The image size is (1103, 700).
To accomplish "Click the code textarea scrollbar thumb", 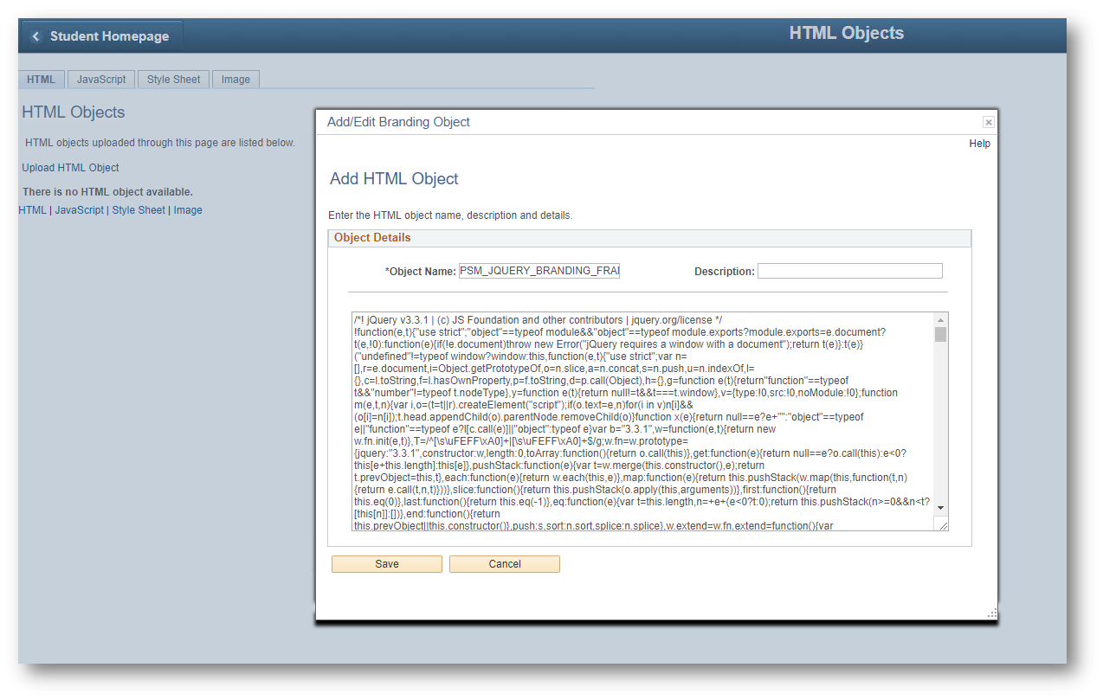I will point(940,334).
